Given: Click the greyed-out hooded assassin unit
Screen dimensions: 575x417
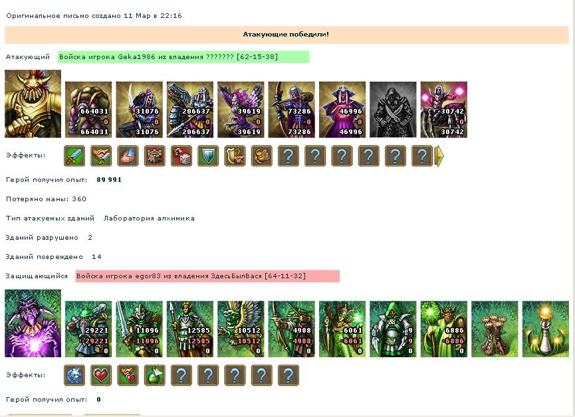Looking at the screenshot, I should [393, 110].
